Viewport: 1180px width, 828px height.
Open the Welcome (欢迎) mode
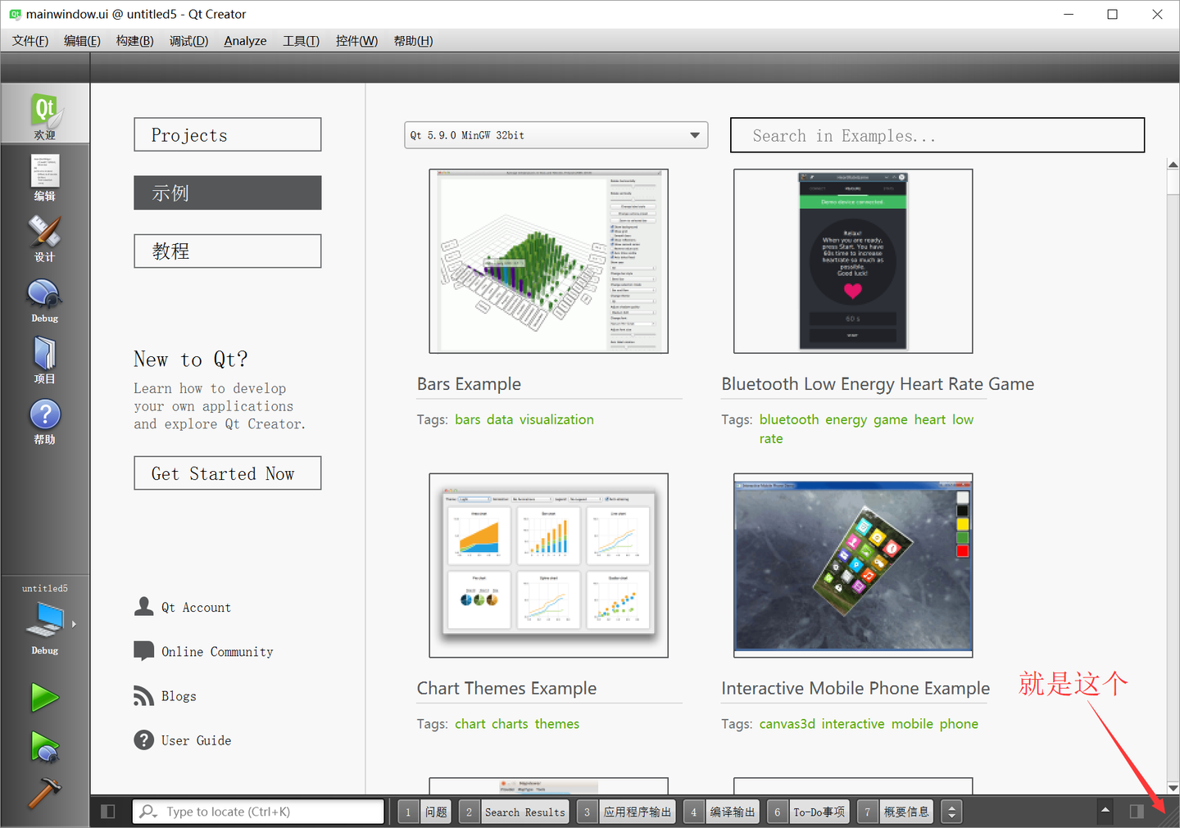(45, 114)
